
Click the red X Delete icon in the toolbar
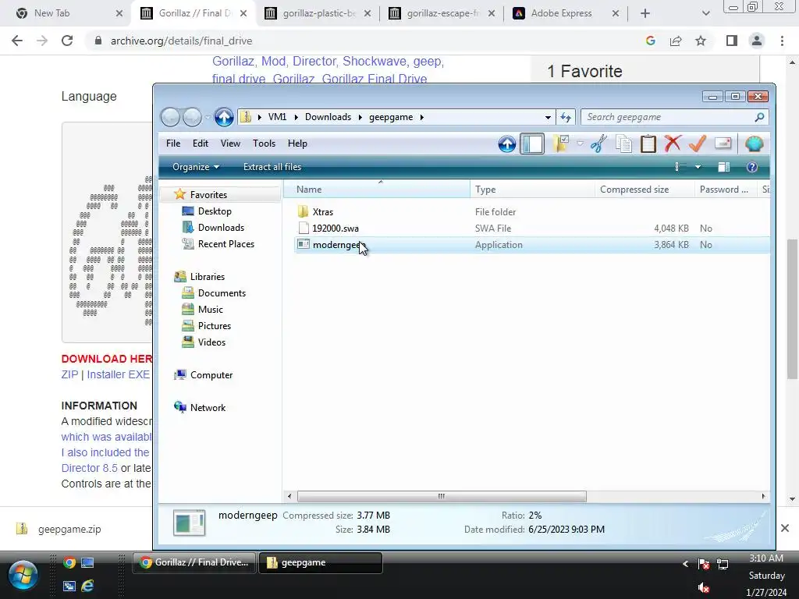pos(673,144)
